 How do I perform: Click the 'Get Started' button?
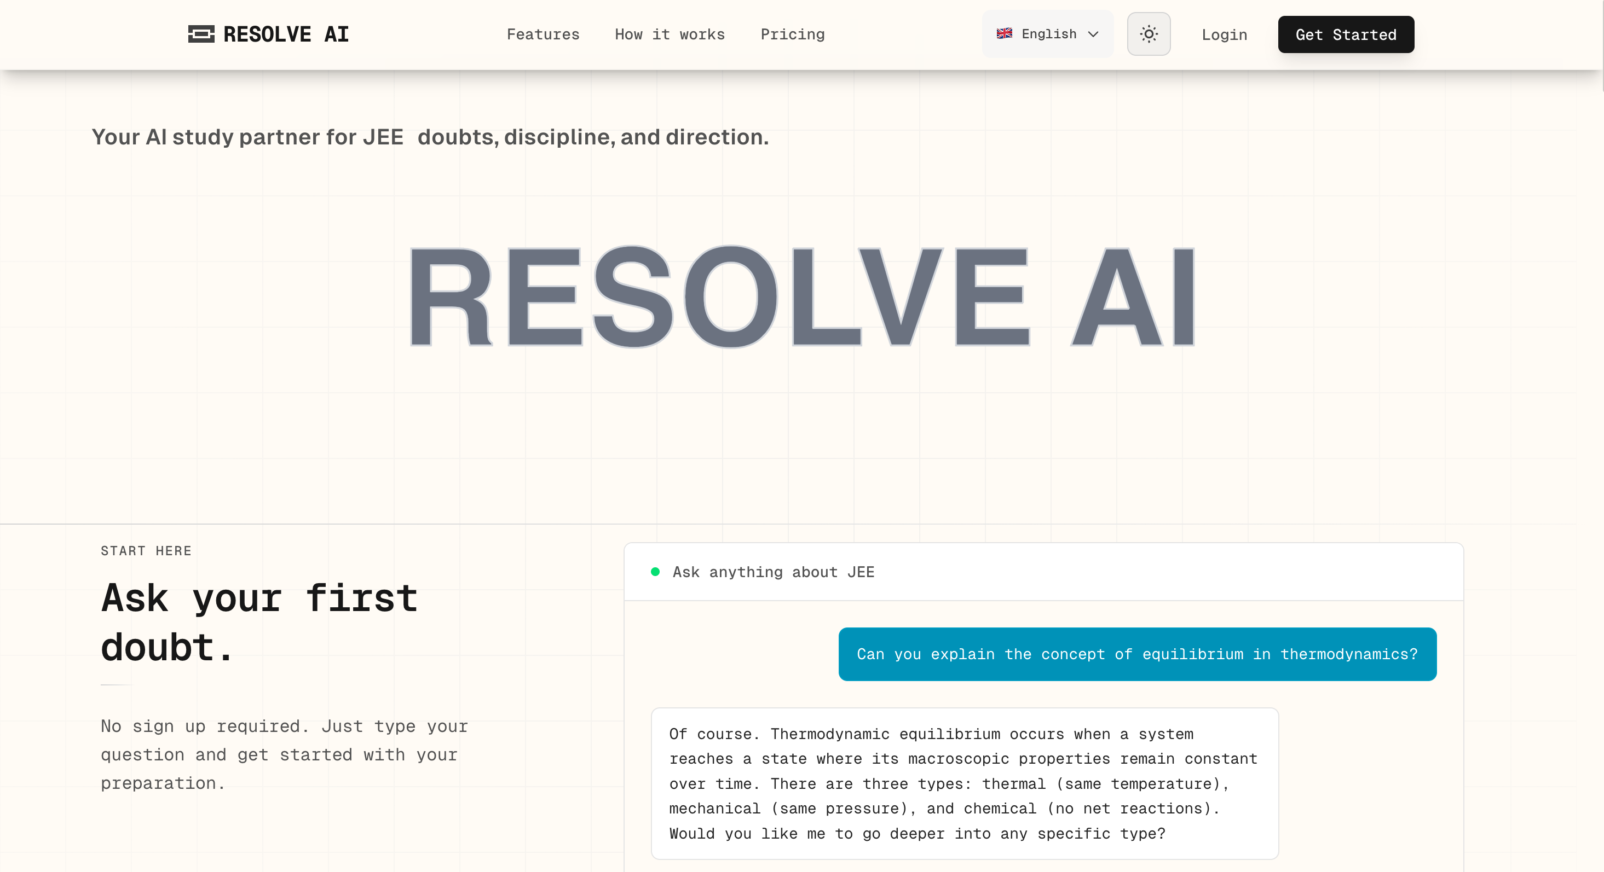point(1346,34)
